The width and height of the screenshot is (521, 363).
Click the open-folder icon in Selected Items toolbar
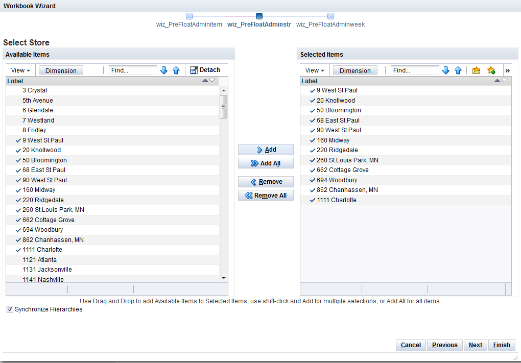coord(476,70)
